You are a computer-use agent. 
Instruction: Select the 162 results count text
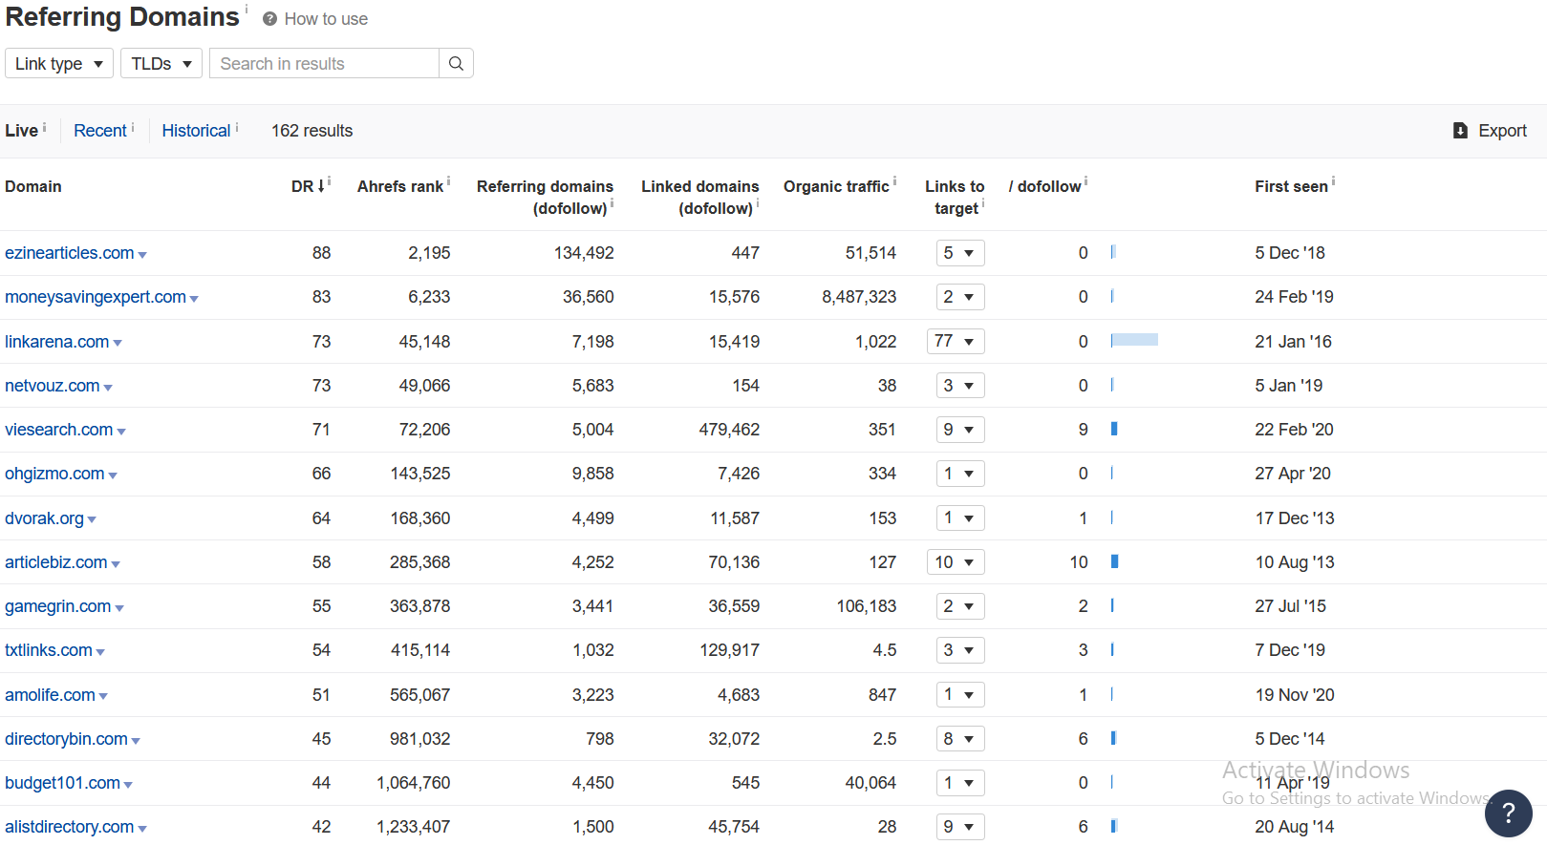tap(312, 131)
